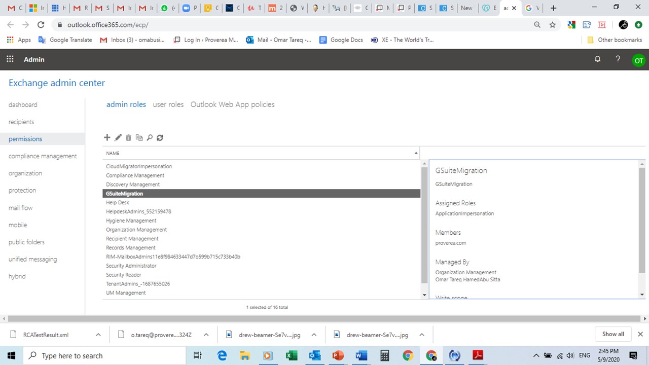Open the OT account avatar

[638, 60]
